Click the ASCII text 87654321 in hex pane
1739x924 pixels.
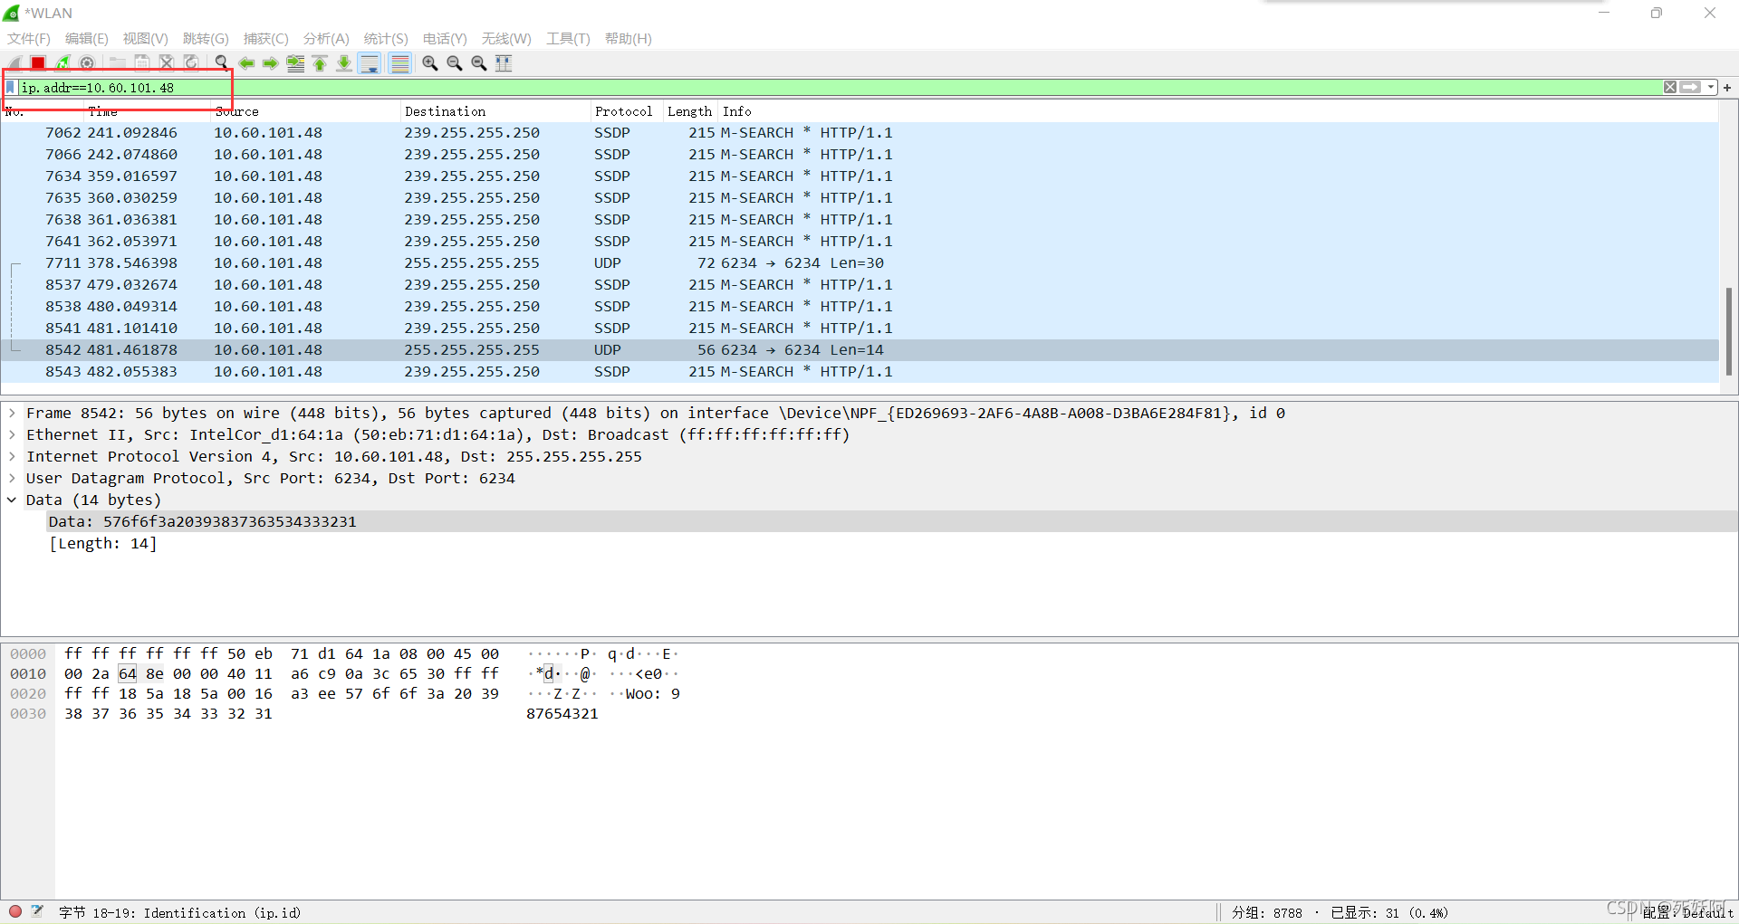562,713
